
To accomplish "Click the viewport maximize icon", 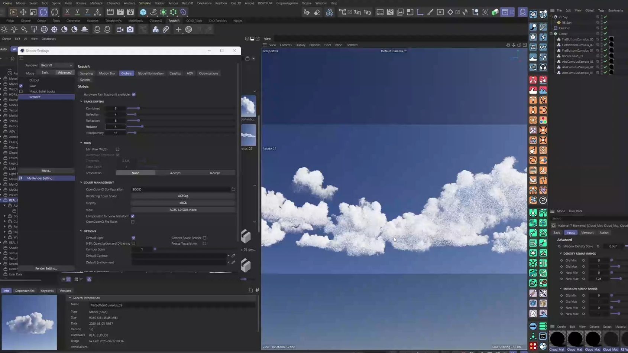I will 525,45.
